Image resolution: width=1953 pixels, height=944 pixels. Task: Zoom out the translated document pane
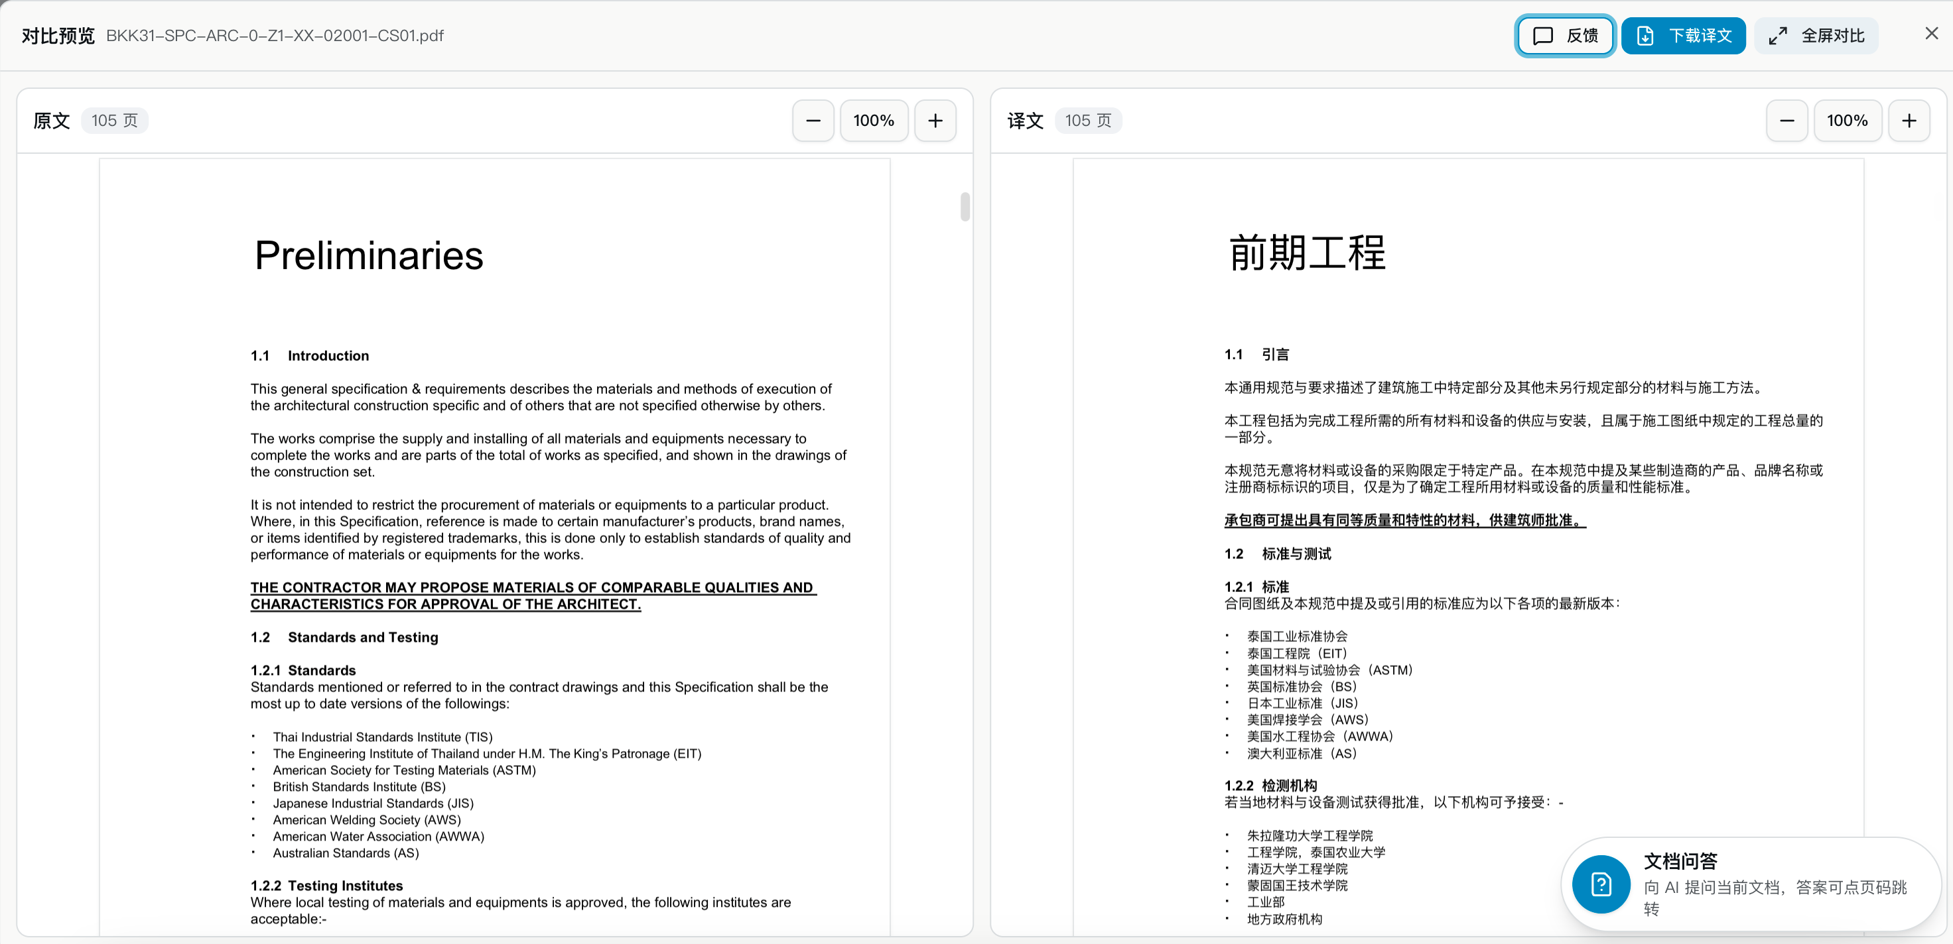[1786, 121]
